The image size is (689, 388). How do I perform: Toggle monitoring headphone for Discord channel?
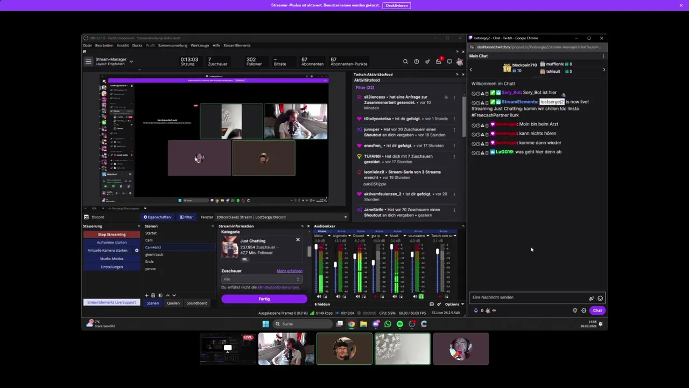pyautogui.click(x=364, y=296)
